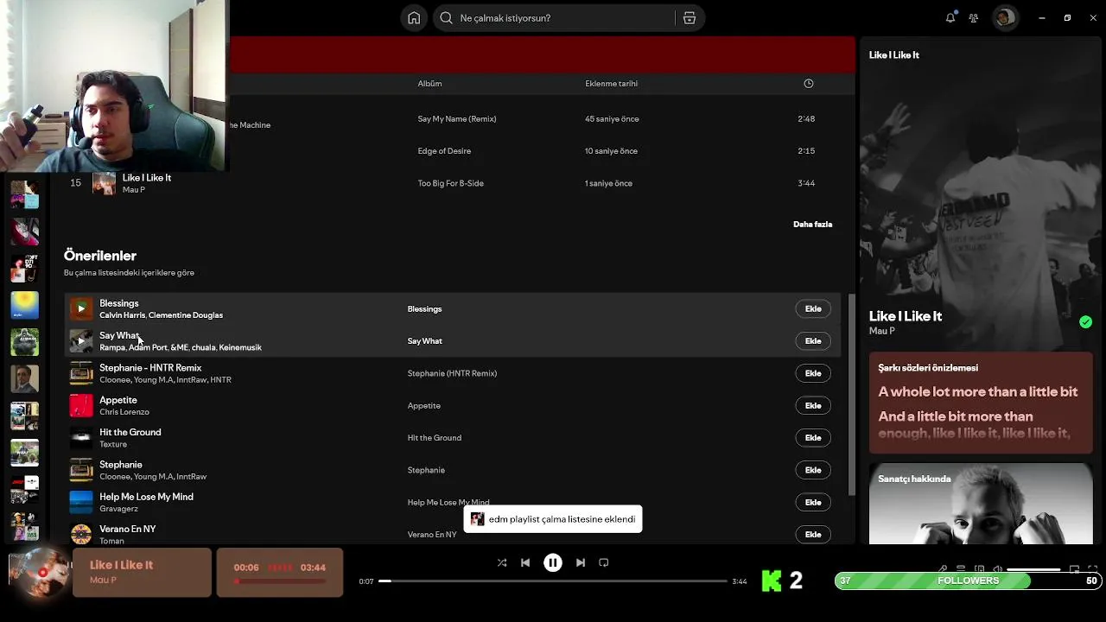Open the Keinemusik artist link
Image resolution: width=1106 pixels, height=622 pixels.
(x=240, y=347)
